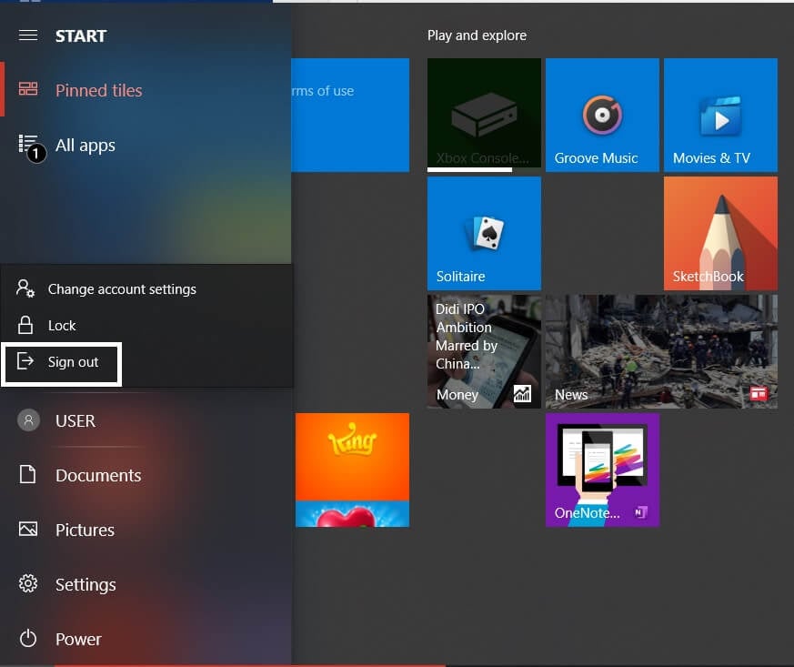
Task: Launch the Solitaire tile
Action: [x=484, y=234]
